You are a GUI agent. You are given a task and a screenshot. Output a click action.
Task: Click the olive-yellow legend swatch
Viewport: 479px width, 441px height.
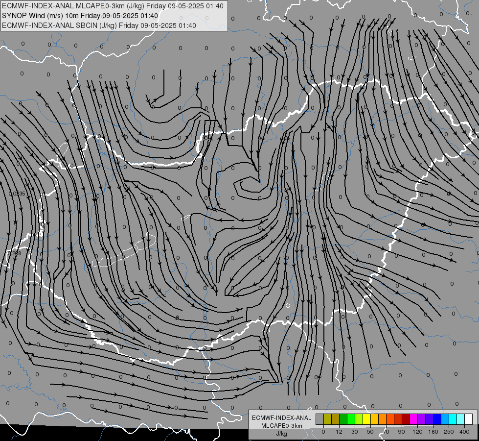[327, 419]
